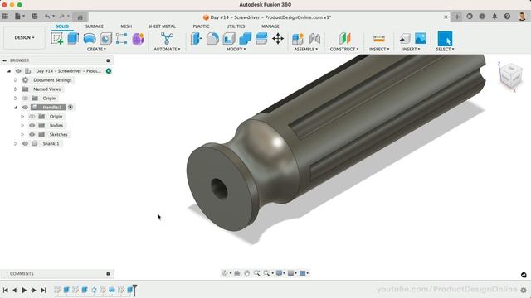531x298 pixels.
Task: Click the blue Select tool icon
Action: [x=445, y=39]
